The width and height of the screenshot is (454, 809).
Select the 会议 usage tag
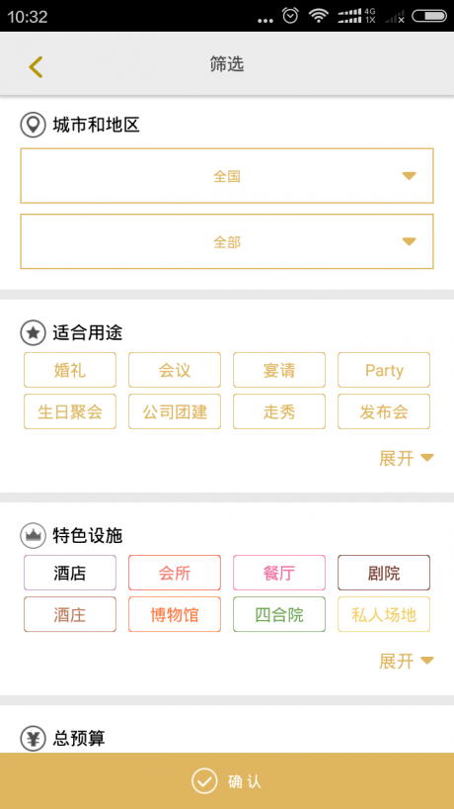(175, 370)
